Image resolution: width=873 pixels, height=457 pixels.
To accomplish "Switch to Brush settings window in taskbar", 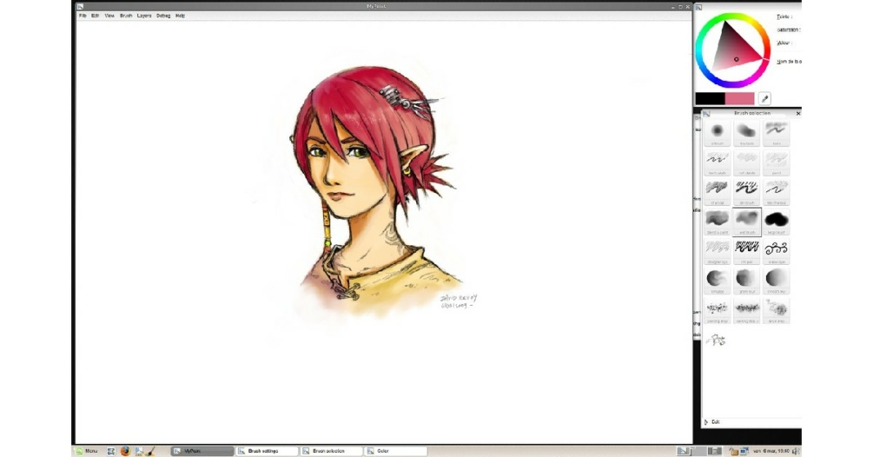I will click(266, 451).
